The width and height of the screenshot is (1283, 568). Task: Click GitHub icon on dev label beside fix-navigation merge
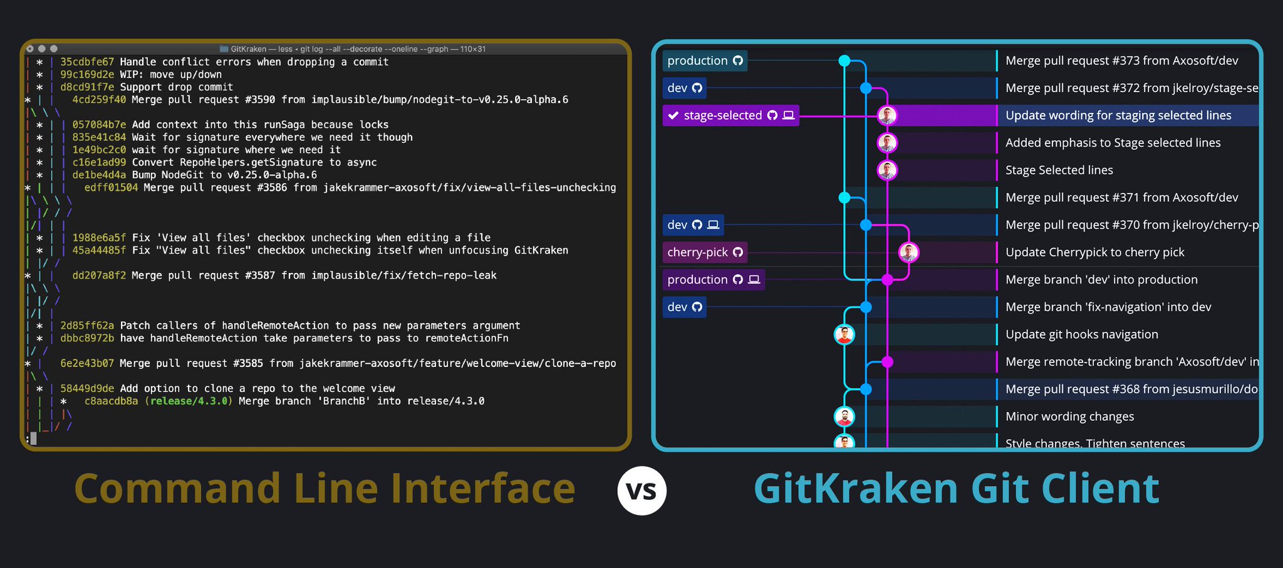click(x=697, y=307)
